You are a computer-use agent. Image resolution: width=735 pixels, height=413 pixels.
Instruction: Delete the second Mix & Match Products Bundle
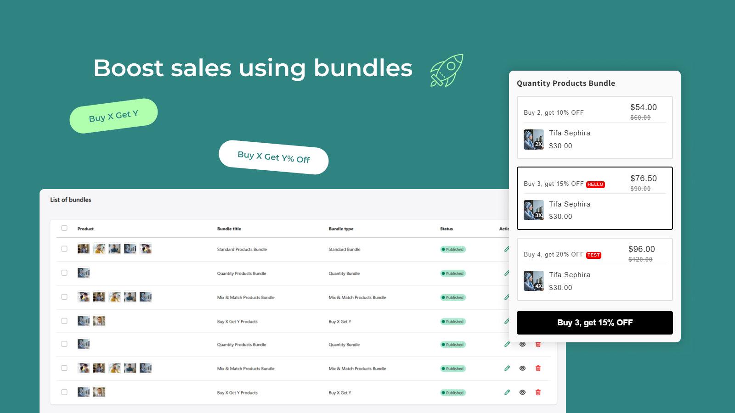pos(538,368)
